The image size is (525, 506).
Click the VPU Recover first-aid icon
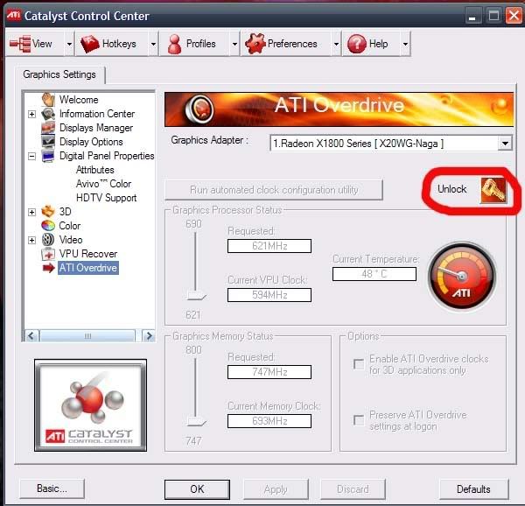pos(48,254)
